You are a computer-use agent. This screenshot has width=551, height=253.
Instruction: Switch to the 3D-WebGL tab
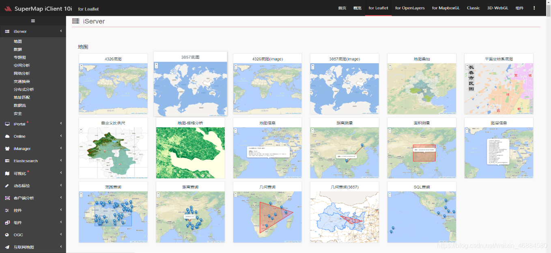coord(497,8)
